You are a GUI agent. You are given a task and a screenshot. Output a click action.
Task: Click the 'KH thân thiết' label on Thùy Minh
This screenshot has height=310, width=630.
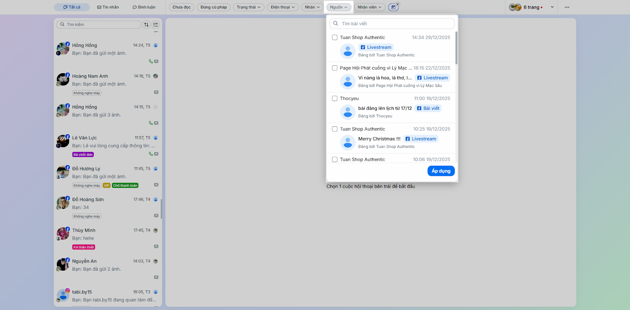(84, 247)
